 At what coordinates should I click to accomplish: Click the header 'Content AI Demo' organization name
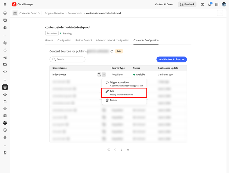coord(164,4)
